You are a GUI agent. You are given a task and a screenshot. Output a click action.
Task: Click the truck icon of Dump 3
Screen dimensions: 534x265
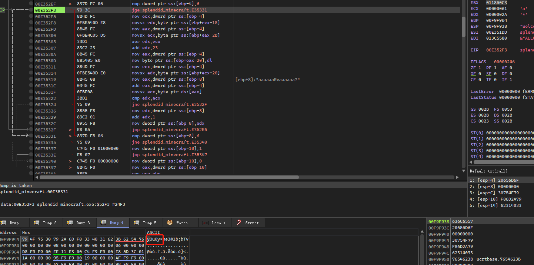[x=70, y=223]
